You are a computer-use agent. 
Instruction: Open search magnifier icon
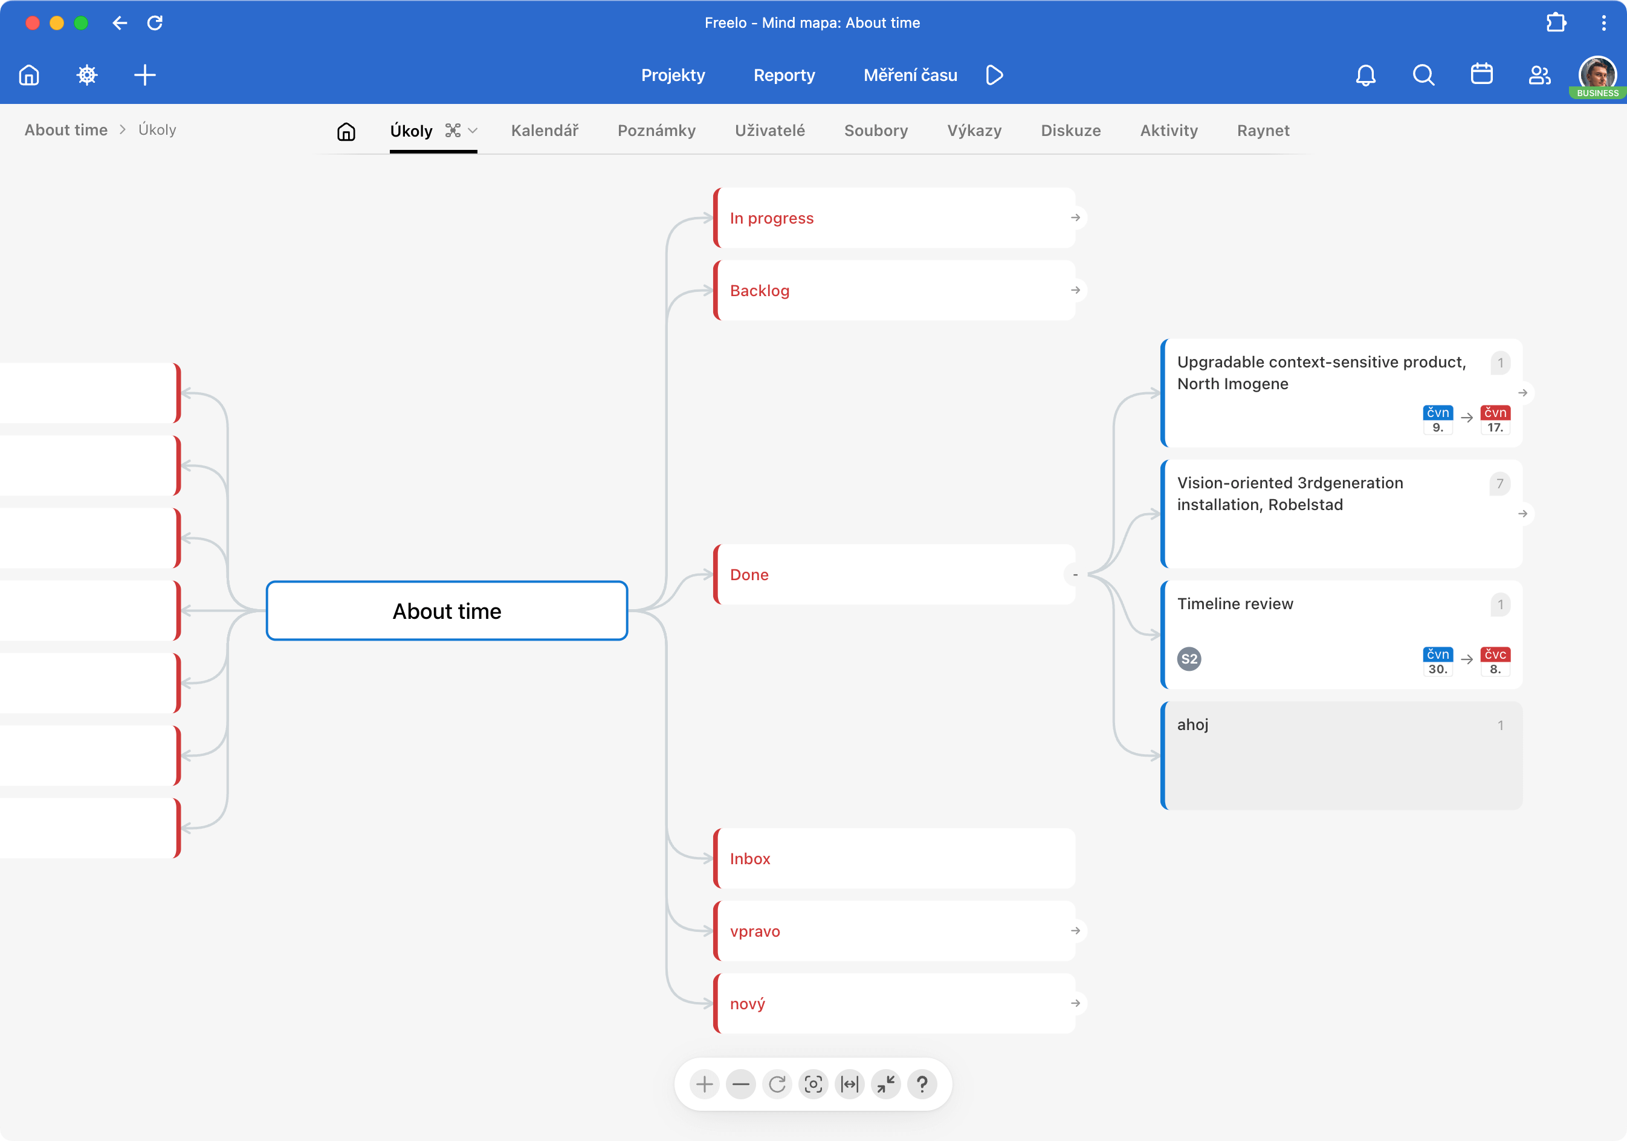click(x=1423, y=75)
